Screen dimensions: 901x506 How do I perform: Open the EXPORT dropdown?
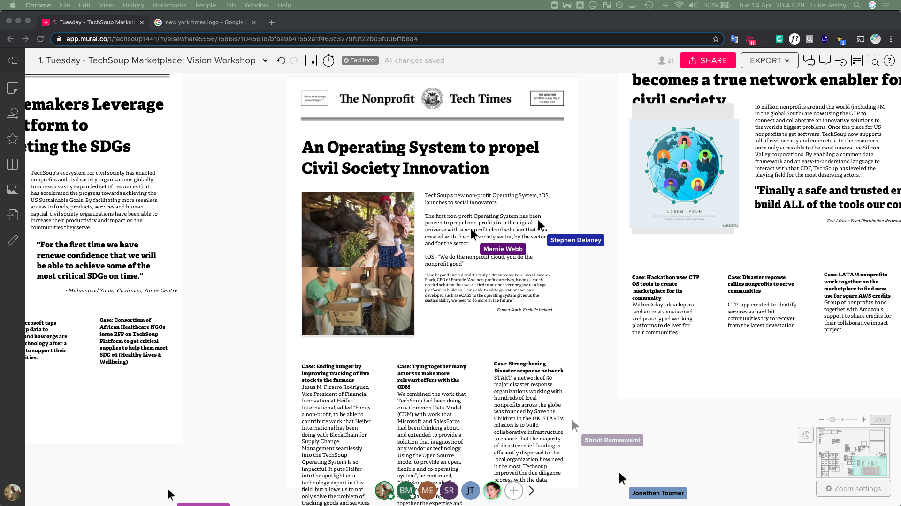click(x=770, y=60)
